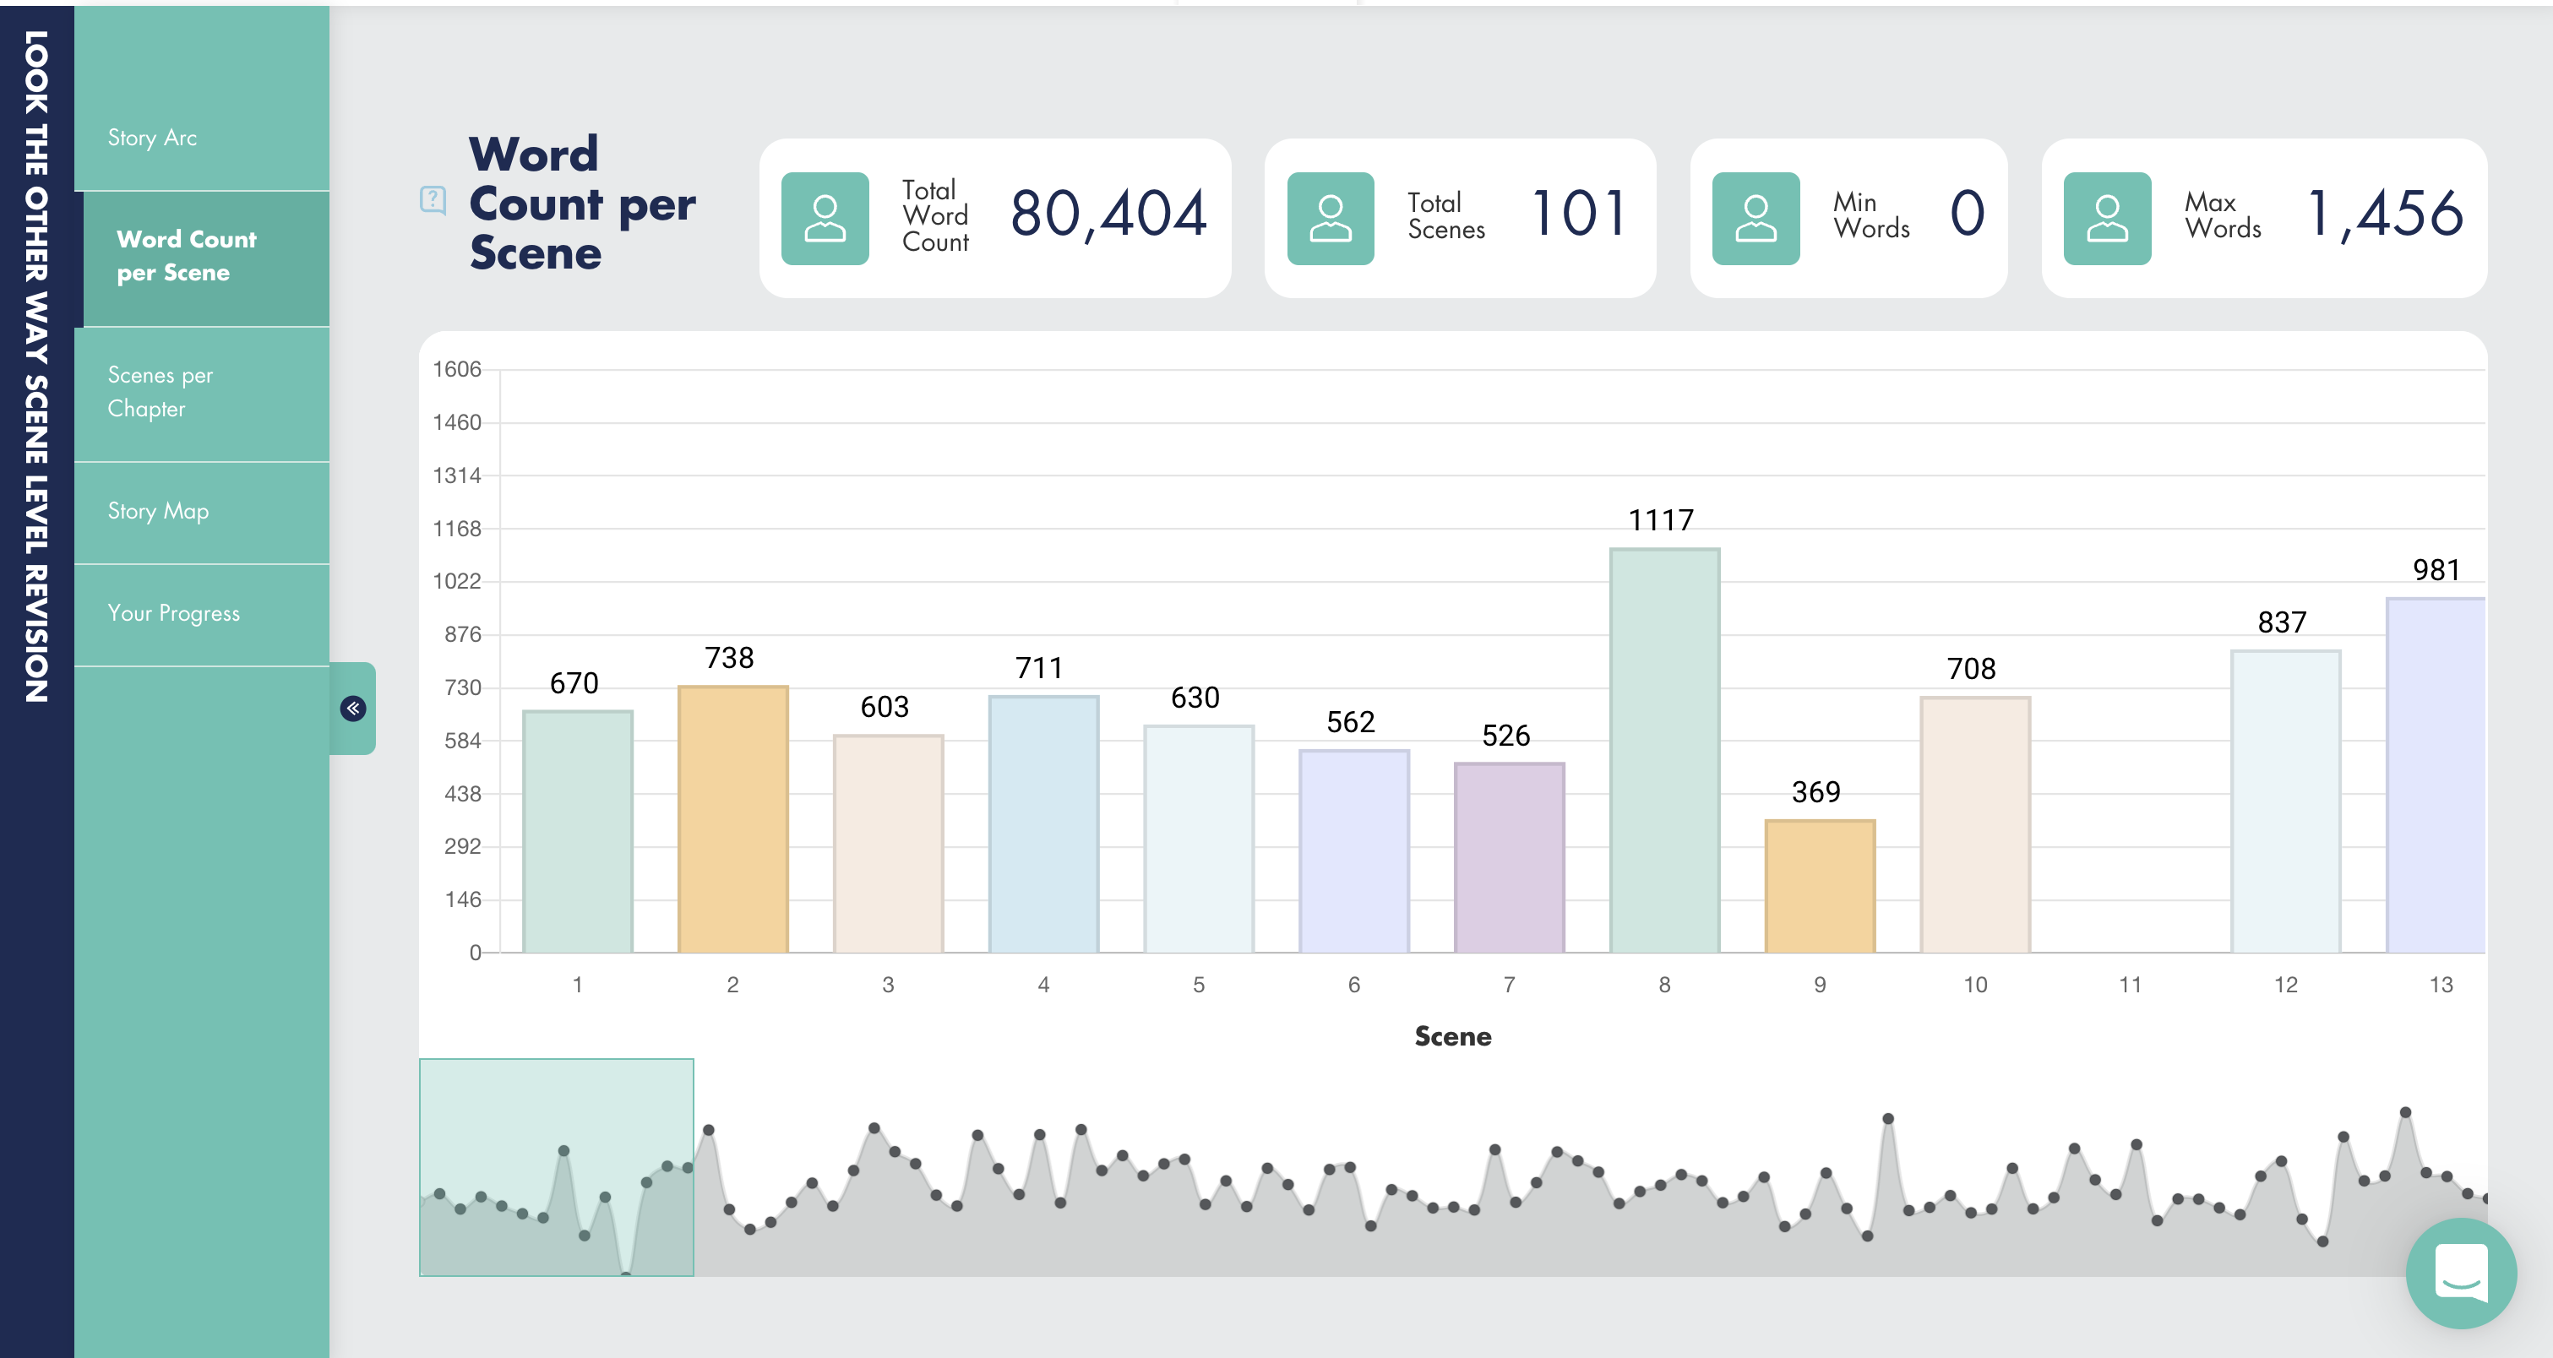Click the Total Word Count card icon
The width and height of the screenshot is (2553, 1358).
[825, 218]
